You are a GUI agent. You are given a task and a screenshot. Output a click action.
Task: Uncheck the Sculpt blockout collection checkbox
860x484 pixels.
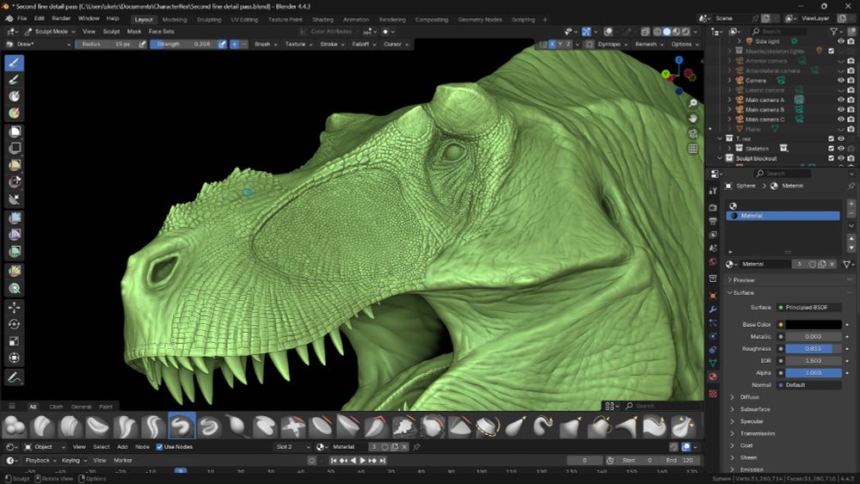(x=831, y=158)
